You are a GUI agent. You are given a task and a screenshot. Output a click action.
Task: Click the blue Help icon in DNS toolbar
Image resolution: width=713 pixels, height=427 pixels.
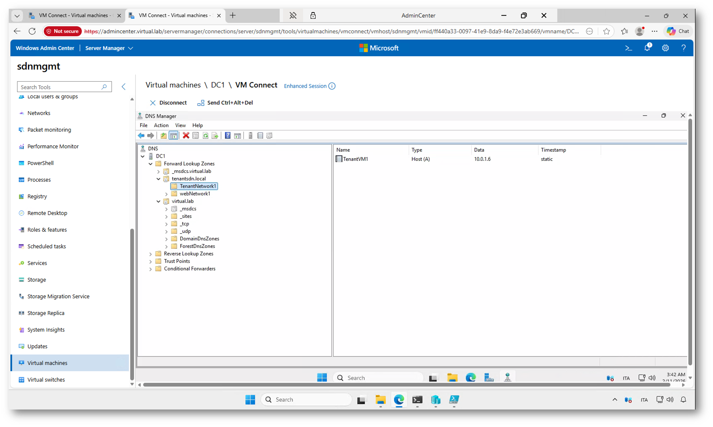pyautogui.click(x=228, y=136)
